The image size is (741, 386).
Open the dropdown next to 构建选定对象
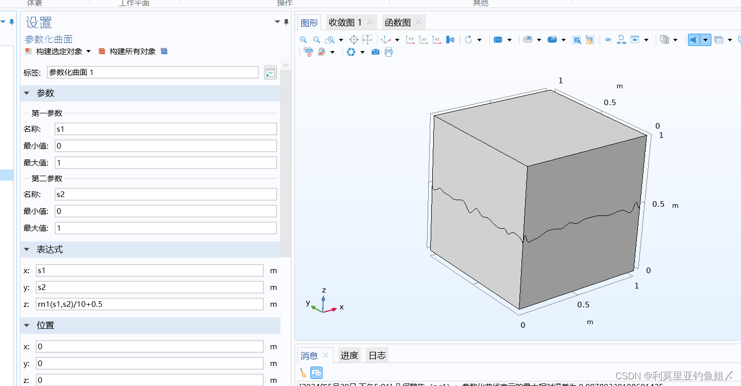point(89,51)
